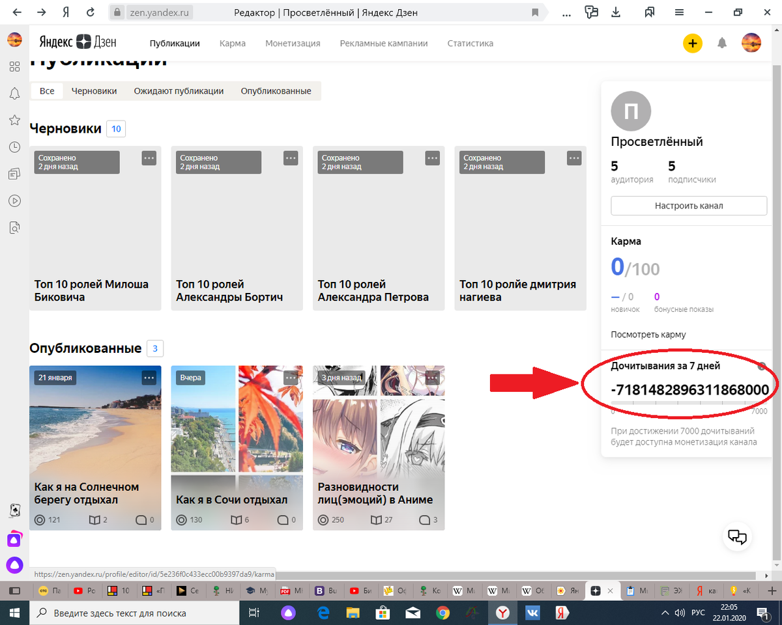The height and width of the screenshot is (625, 782).
Task: Show all 10 drafts counter
Action: pyautogui.click(x=116, y=129)
